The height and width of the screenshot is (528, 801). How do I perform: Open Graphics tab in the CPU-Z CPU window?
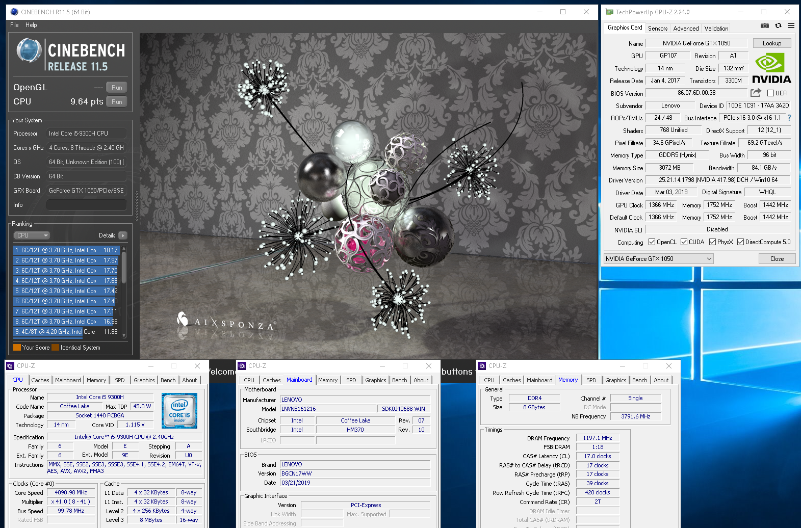[x=144, y=380]
